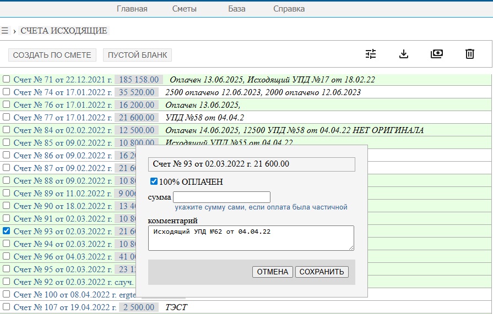
Task: Select checkbox for Счет № 107
Action: pos(7,307)
